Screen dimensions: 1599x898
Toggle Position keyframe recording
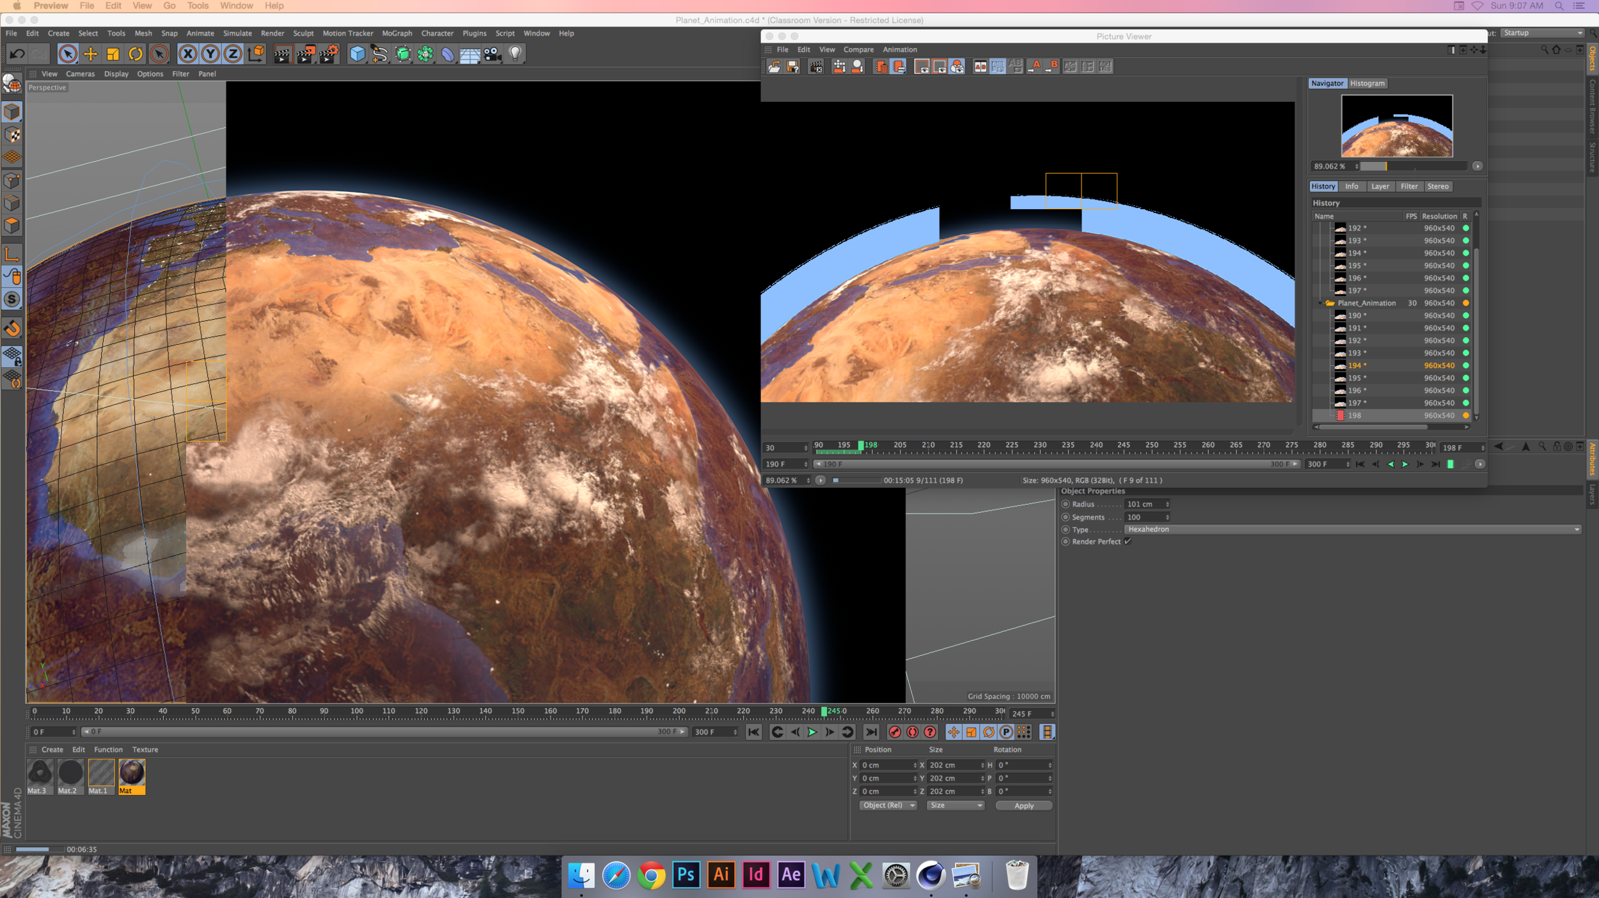(x=954, y=732)
